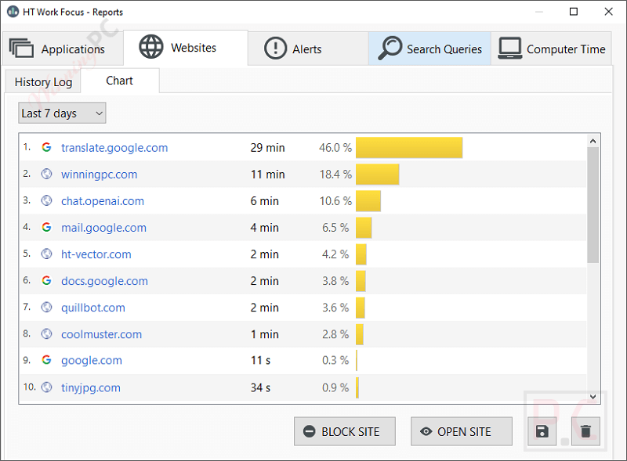Click the mail.google.com link

click(x=103, y=228)
